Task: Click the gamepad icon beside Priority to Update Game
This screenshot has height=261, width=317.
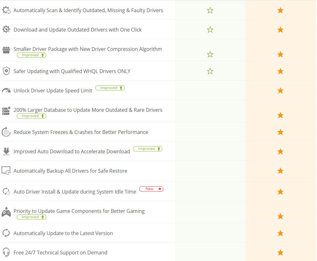Action: 6,212
